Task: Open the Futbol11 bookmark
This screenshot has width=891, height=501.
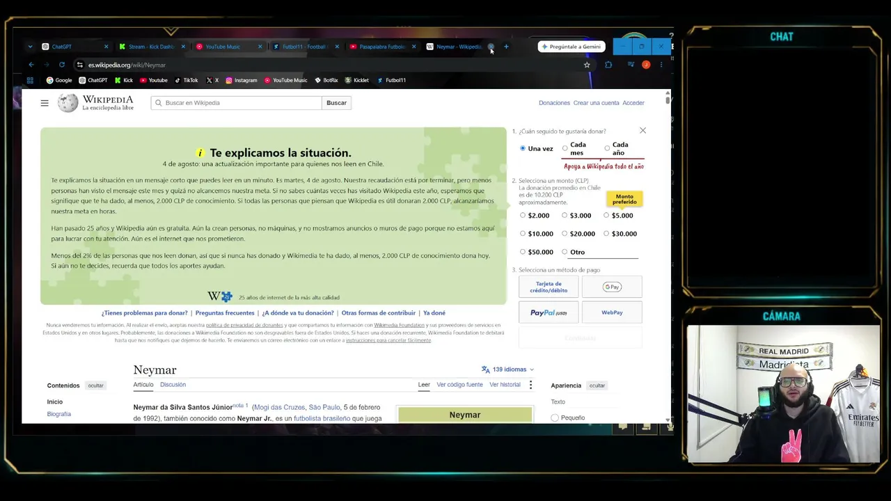Action: click(x=391, y=80)
